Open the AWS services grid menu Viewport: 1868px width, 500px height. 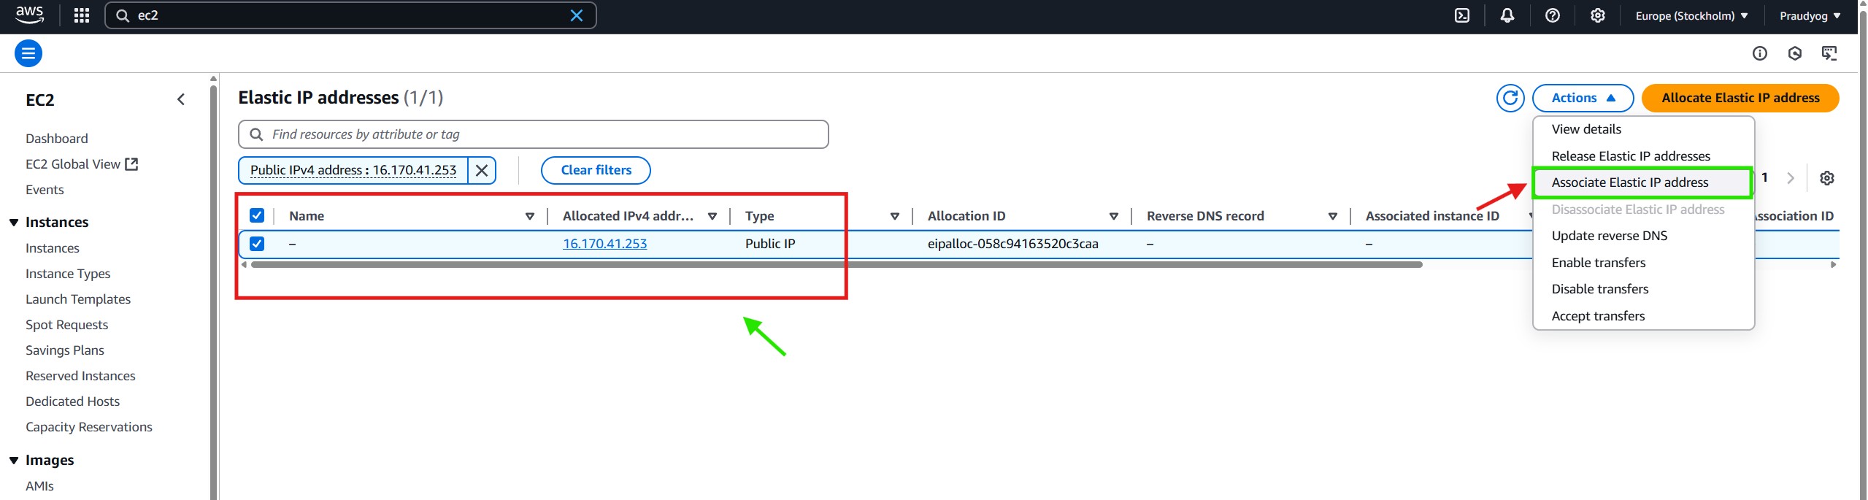[x=82, y=15]
